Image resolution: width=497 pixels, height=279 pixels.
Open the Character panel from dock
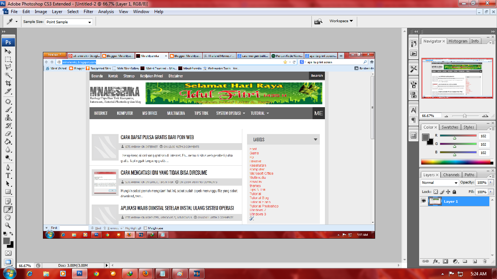click(x=413, y=110)
